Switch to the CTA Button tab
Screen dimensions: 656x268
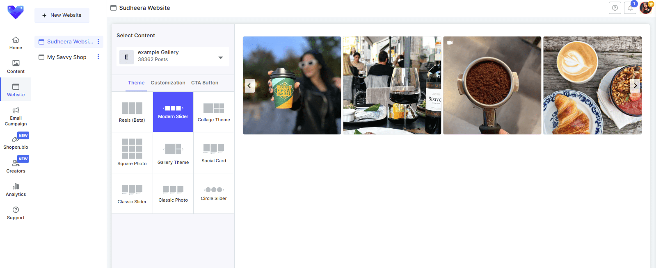(x=204, y=83)
